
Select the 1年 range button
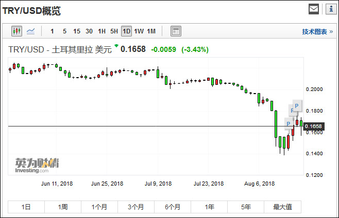(209, 207)
